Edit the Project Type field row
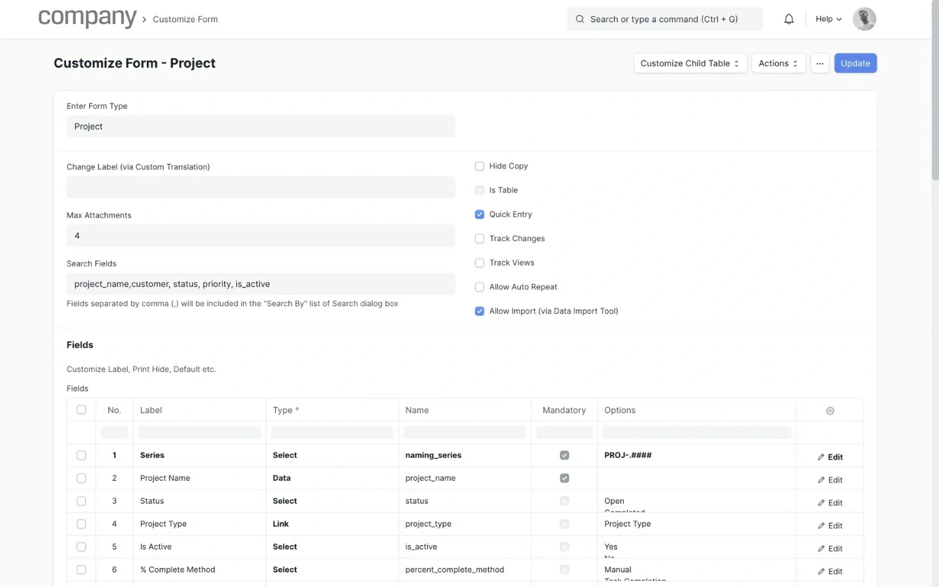 [830, 525]
